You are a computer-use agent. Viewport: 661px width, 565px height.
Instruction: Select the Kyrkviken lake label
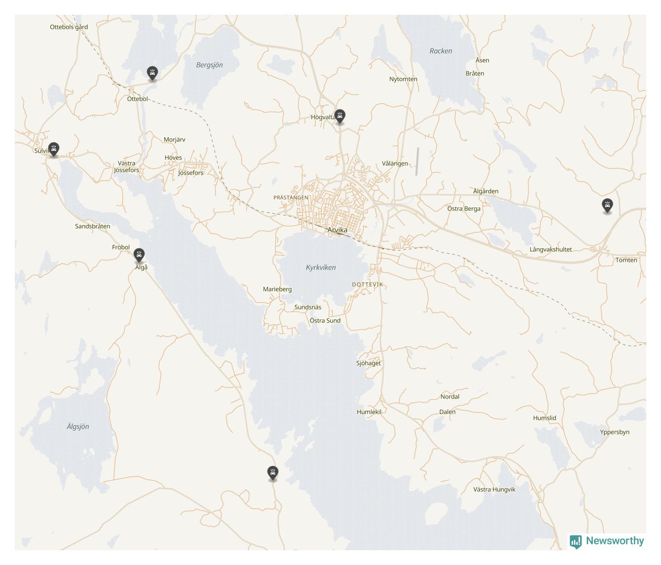coord(321,267)
